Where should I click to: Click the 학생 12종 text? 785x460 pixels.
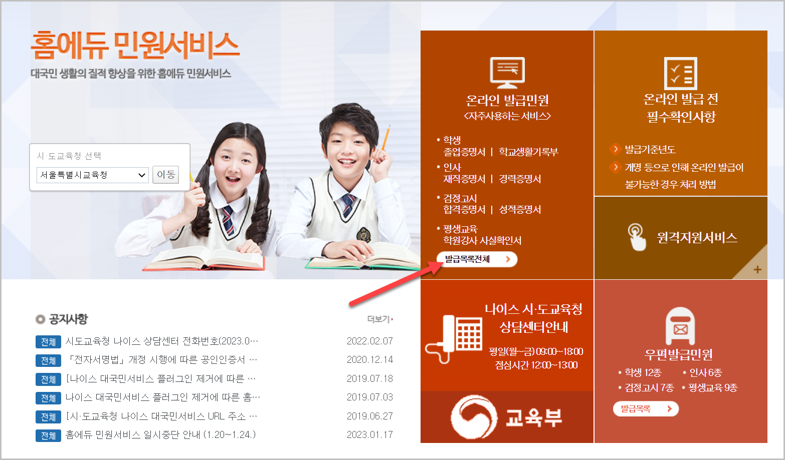tap(643, 372)
